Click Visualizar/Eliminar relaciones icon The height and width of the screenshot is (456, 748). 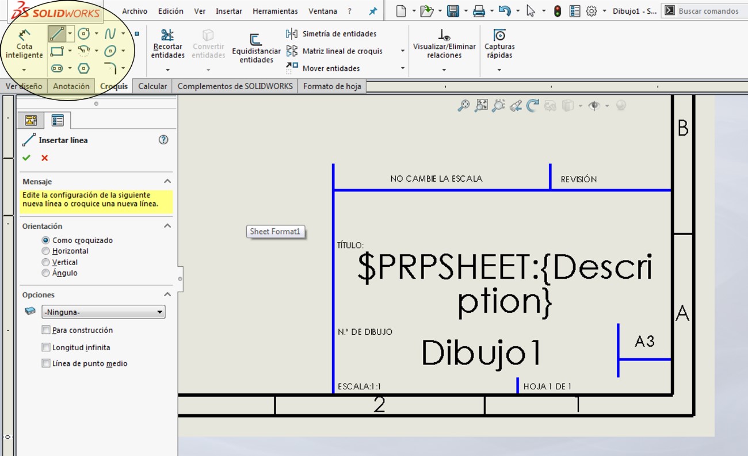pos(444,35)
